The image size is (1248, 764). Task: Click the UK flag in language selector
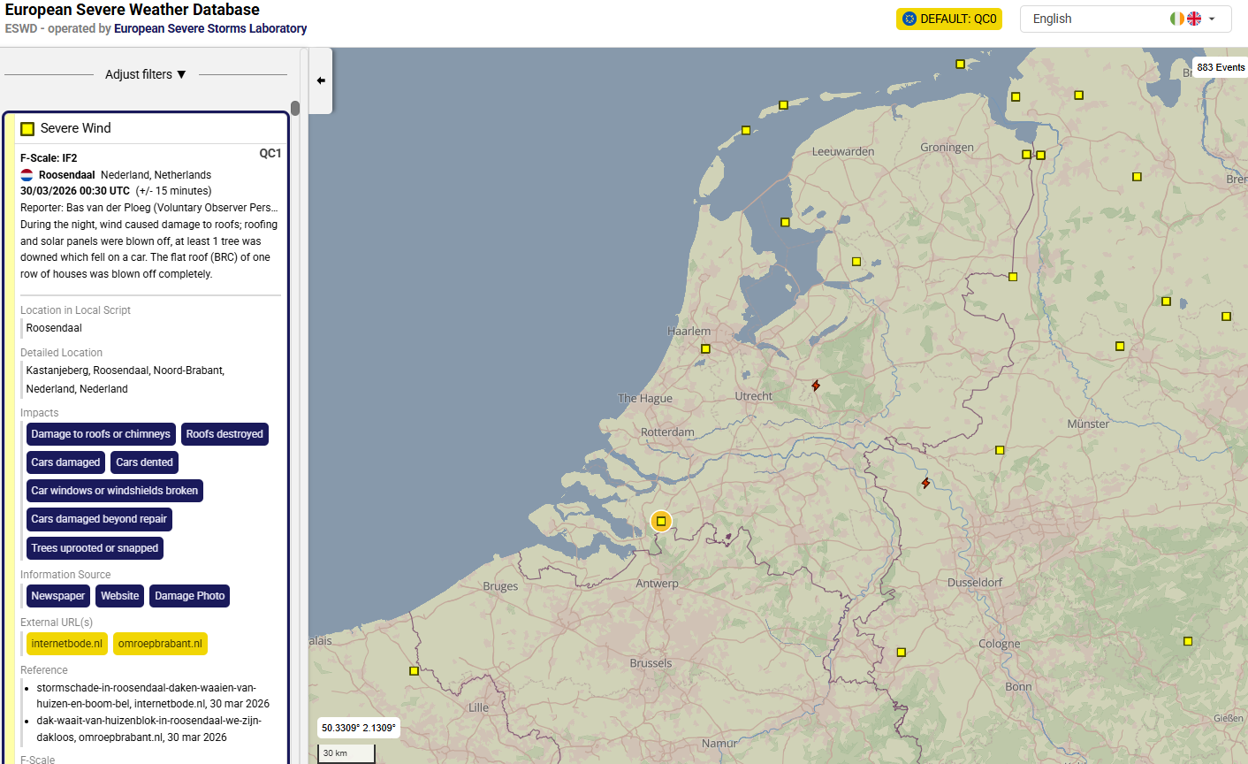(1194, 19)
